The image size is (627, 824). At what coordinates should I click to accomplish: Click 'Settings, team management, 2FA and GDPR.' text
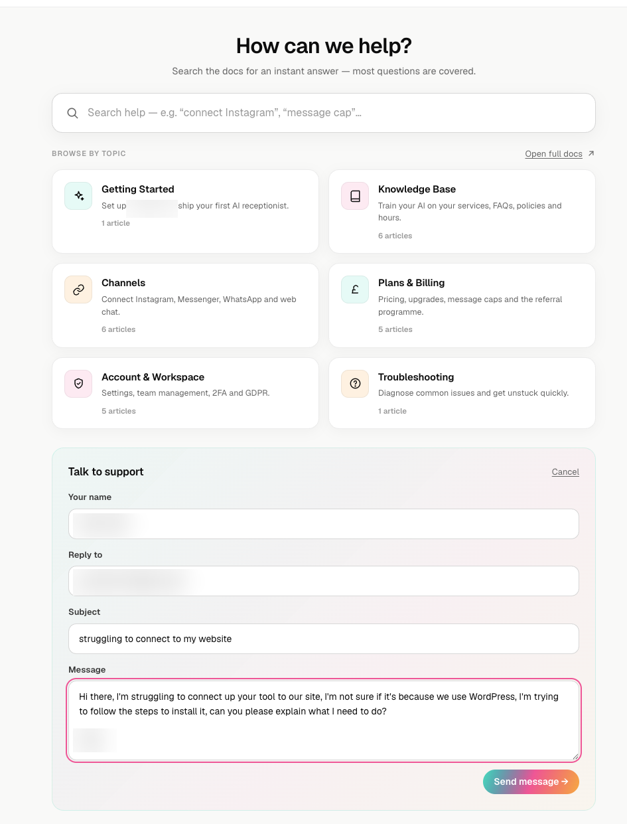pos(186,393)
